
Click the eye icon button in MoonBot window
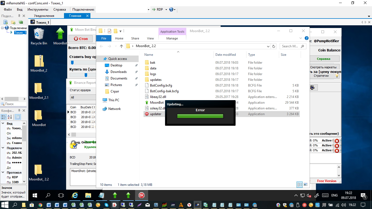[313, 87]
